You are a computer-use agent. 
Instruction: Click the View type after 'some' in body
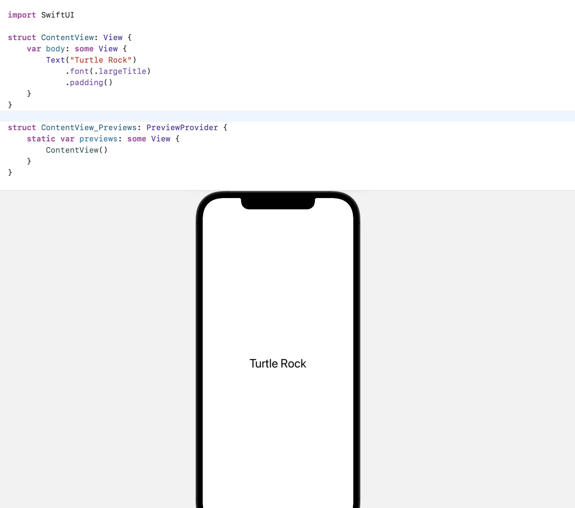(108, 49)
